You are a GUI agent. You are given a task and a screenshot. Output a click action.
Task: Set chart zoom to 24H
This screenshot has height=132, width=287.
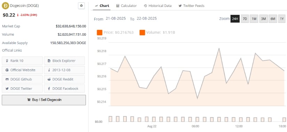coord(235,19)
